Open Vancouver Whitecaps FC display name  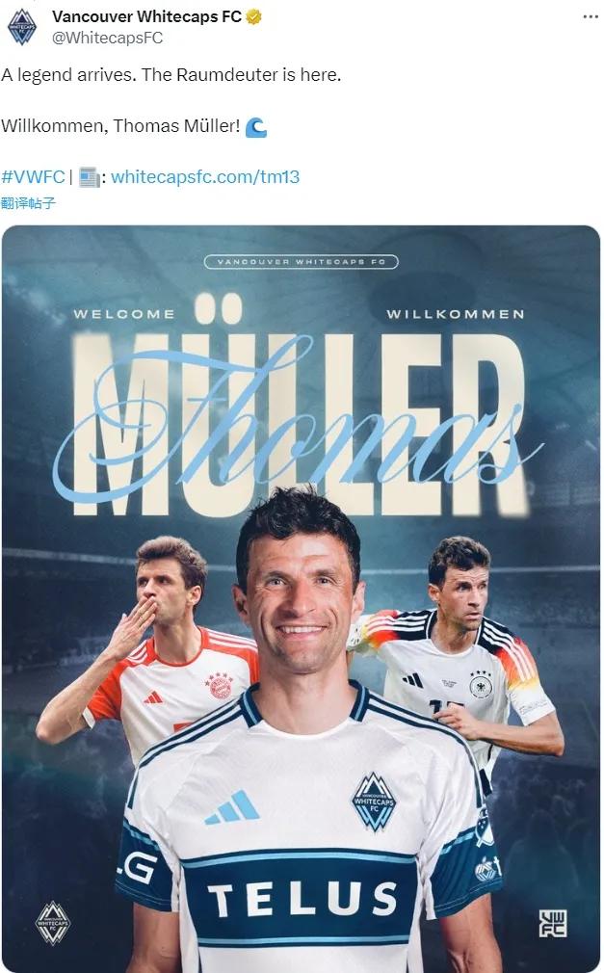click(x=146, y=16)
